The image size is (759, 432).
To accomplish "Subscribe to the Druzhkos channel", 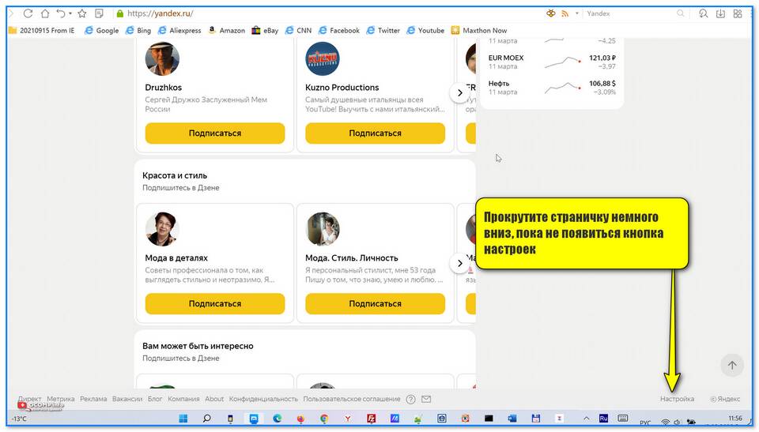I will (215, 133).
